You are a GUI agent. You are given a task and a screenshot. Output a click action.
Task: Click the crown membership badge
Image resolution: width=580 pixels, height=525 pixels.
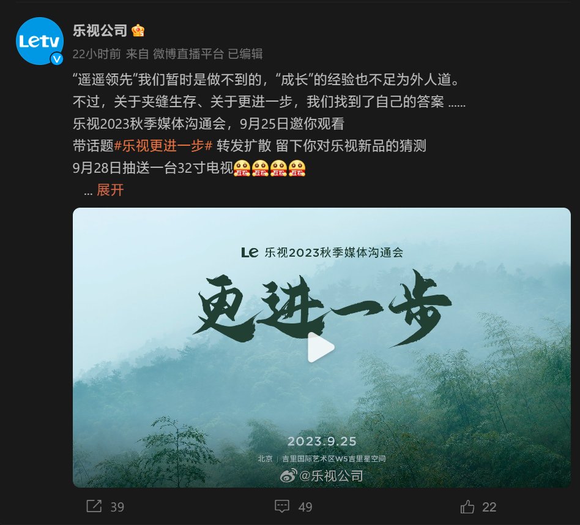(138, 31)
